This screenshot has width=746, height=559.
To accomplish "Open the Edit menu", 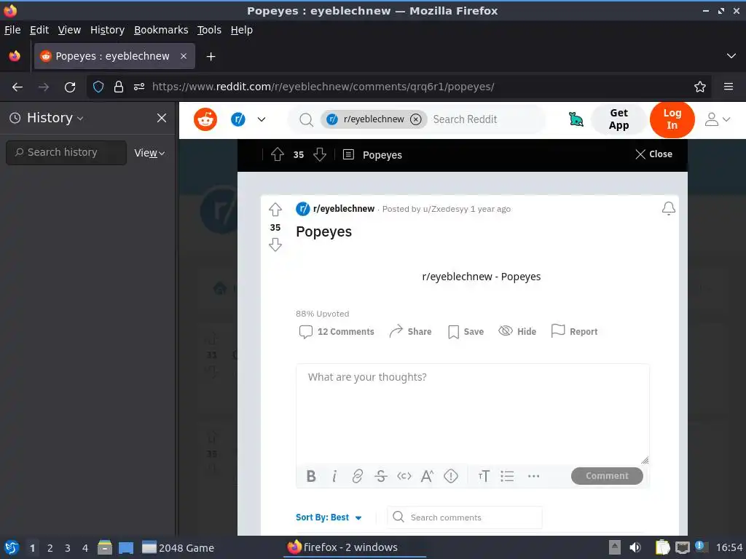I will tap(39, 30).
